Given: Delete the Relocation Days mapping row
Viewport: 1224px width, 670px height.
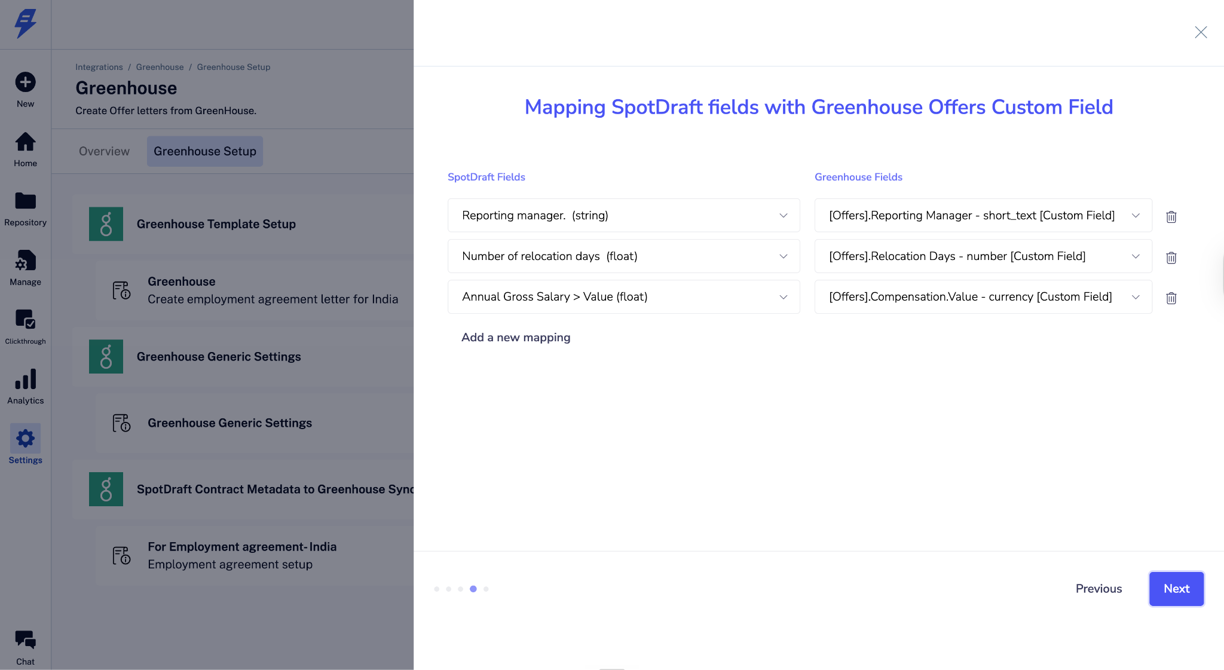Looking at the screenshot, I should click(x=1171, y=258).
